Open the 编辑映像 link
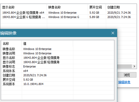Image resolution: width=139 pixels, height=102 pixels. point(124,82)
